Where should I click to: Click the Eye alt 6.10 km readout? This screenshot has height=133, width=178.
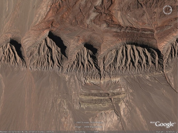tap(166, 132)
